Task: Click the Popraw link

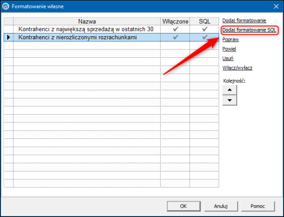Action: (x=230, y=39)
